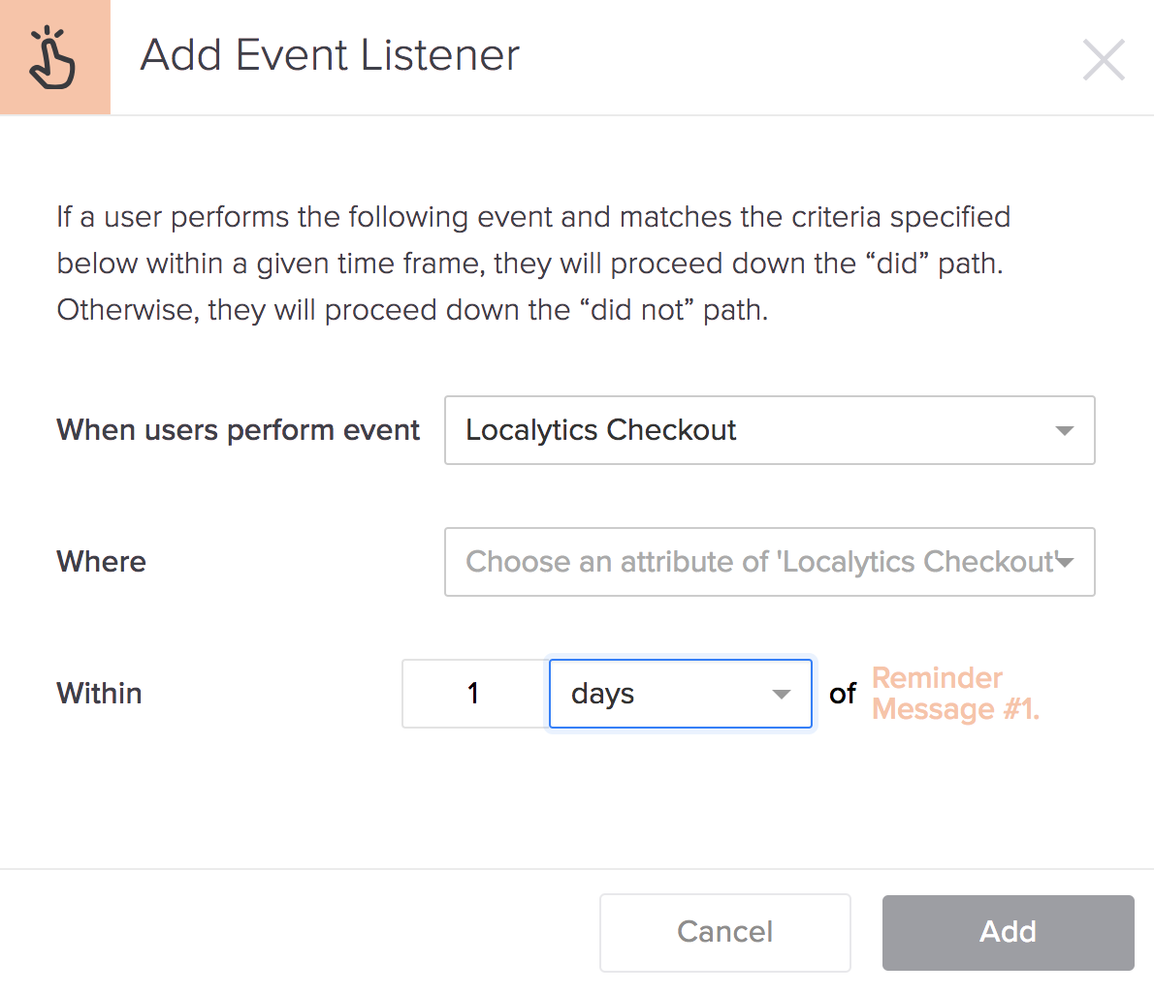Click the explanatory paragraph about did path
This screenshot has height=994, width=1154.
pyautogui.click(x=533, y=264)
